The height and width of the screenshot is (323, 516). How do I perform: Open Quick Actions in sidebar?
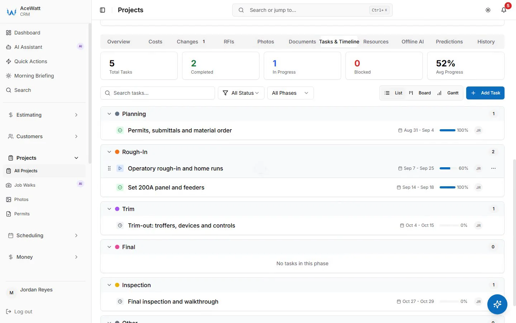[44, 61]
